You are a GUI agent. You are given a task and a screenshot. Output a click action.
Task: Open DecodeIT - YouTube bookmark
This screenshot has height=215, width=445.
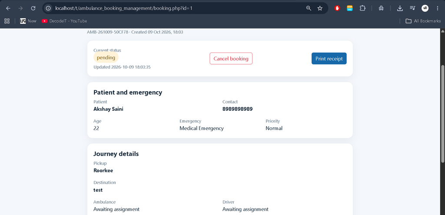click(x=64, y=21)
